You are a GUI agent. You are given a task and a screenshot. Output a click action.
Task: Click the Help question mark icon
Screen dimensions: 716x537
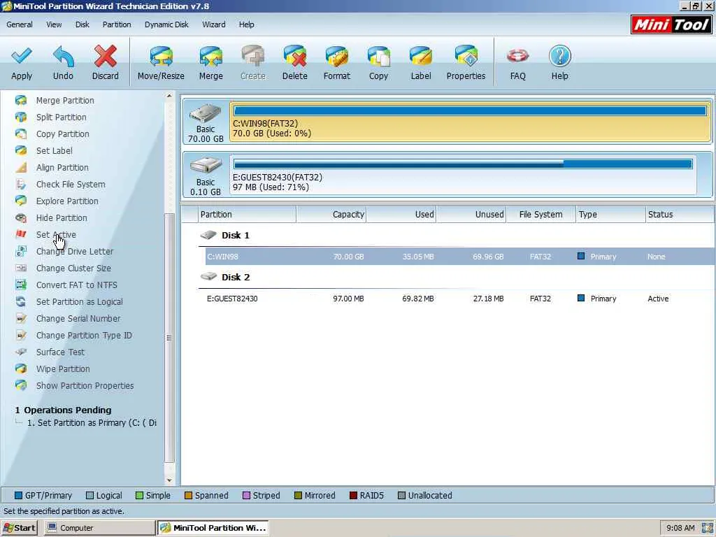click(x=560, y=63)
